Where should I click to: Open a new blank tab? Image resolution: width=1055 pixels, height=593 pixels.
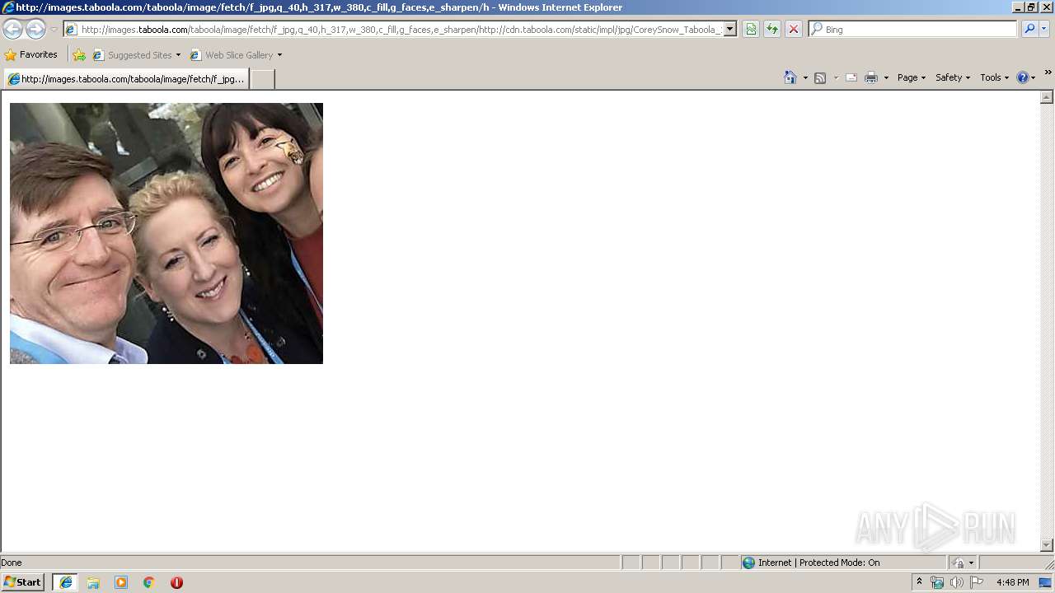[x=262, y=79]
